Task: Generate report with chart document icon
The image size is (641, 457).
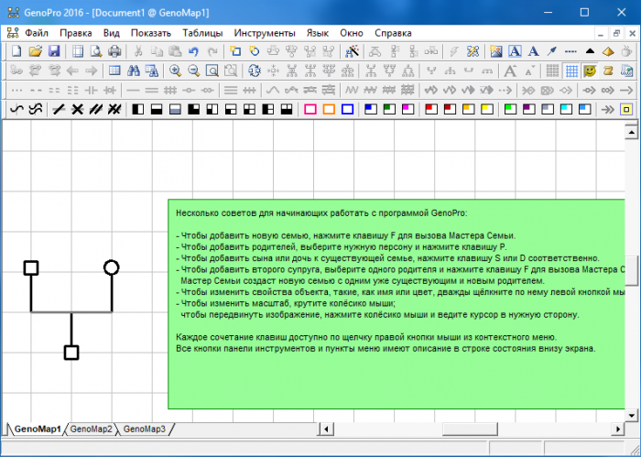Action: click(626, 71)
